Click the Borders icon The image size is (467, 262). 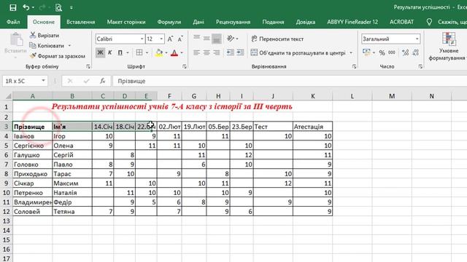point(139,52)
